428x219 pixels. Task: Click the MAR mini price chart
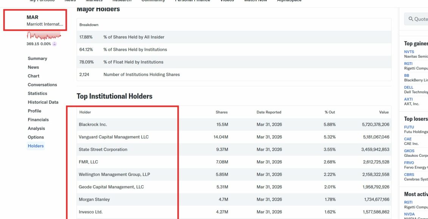point(44,35)
